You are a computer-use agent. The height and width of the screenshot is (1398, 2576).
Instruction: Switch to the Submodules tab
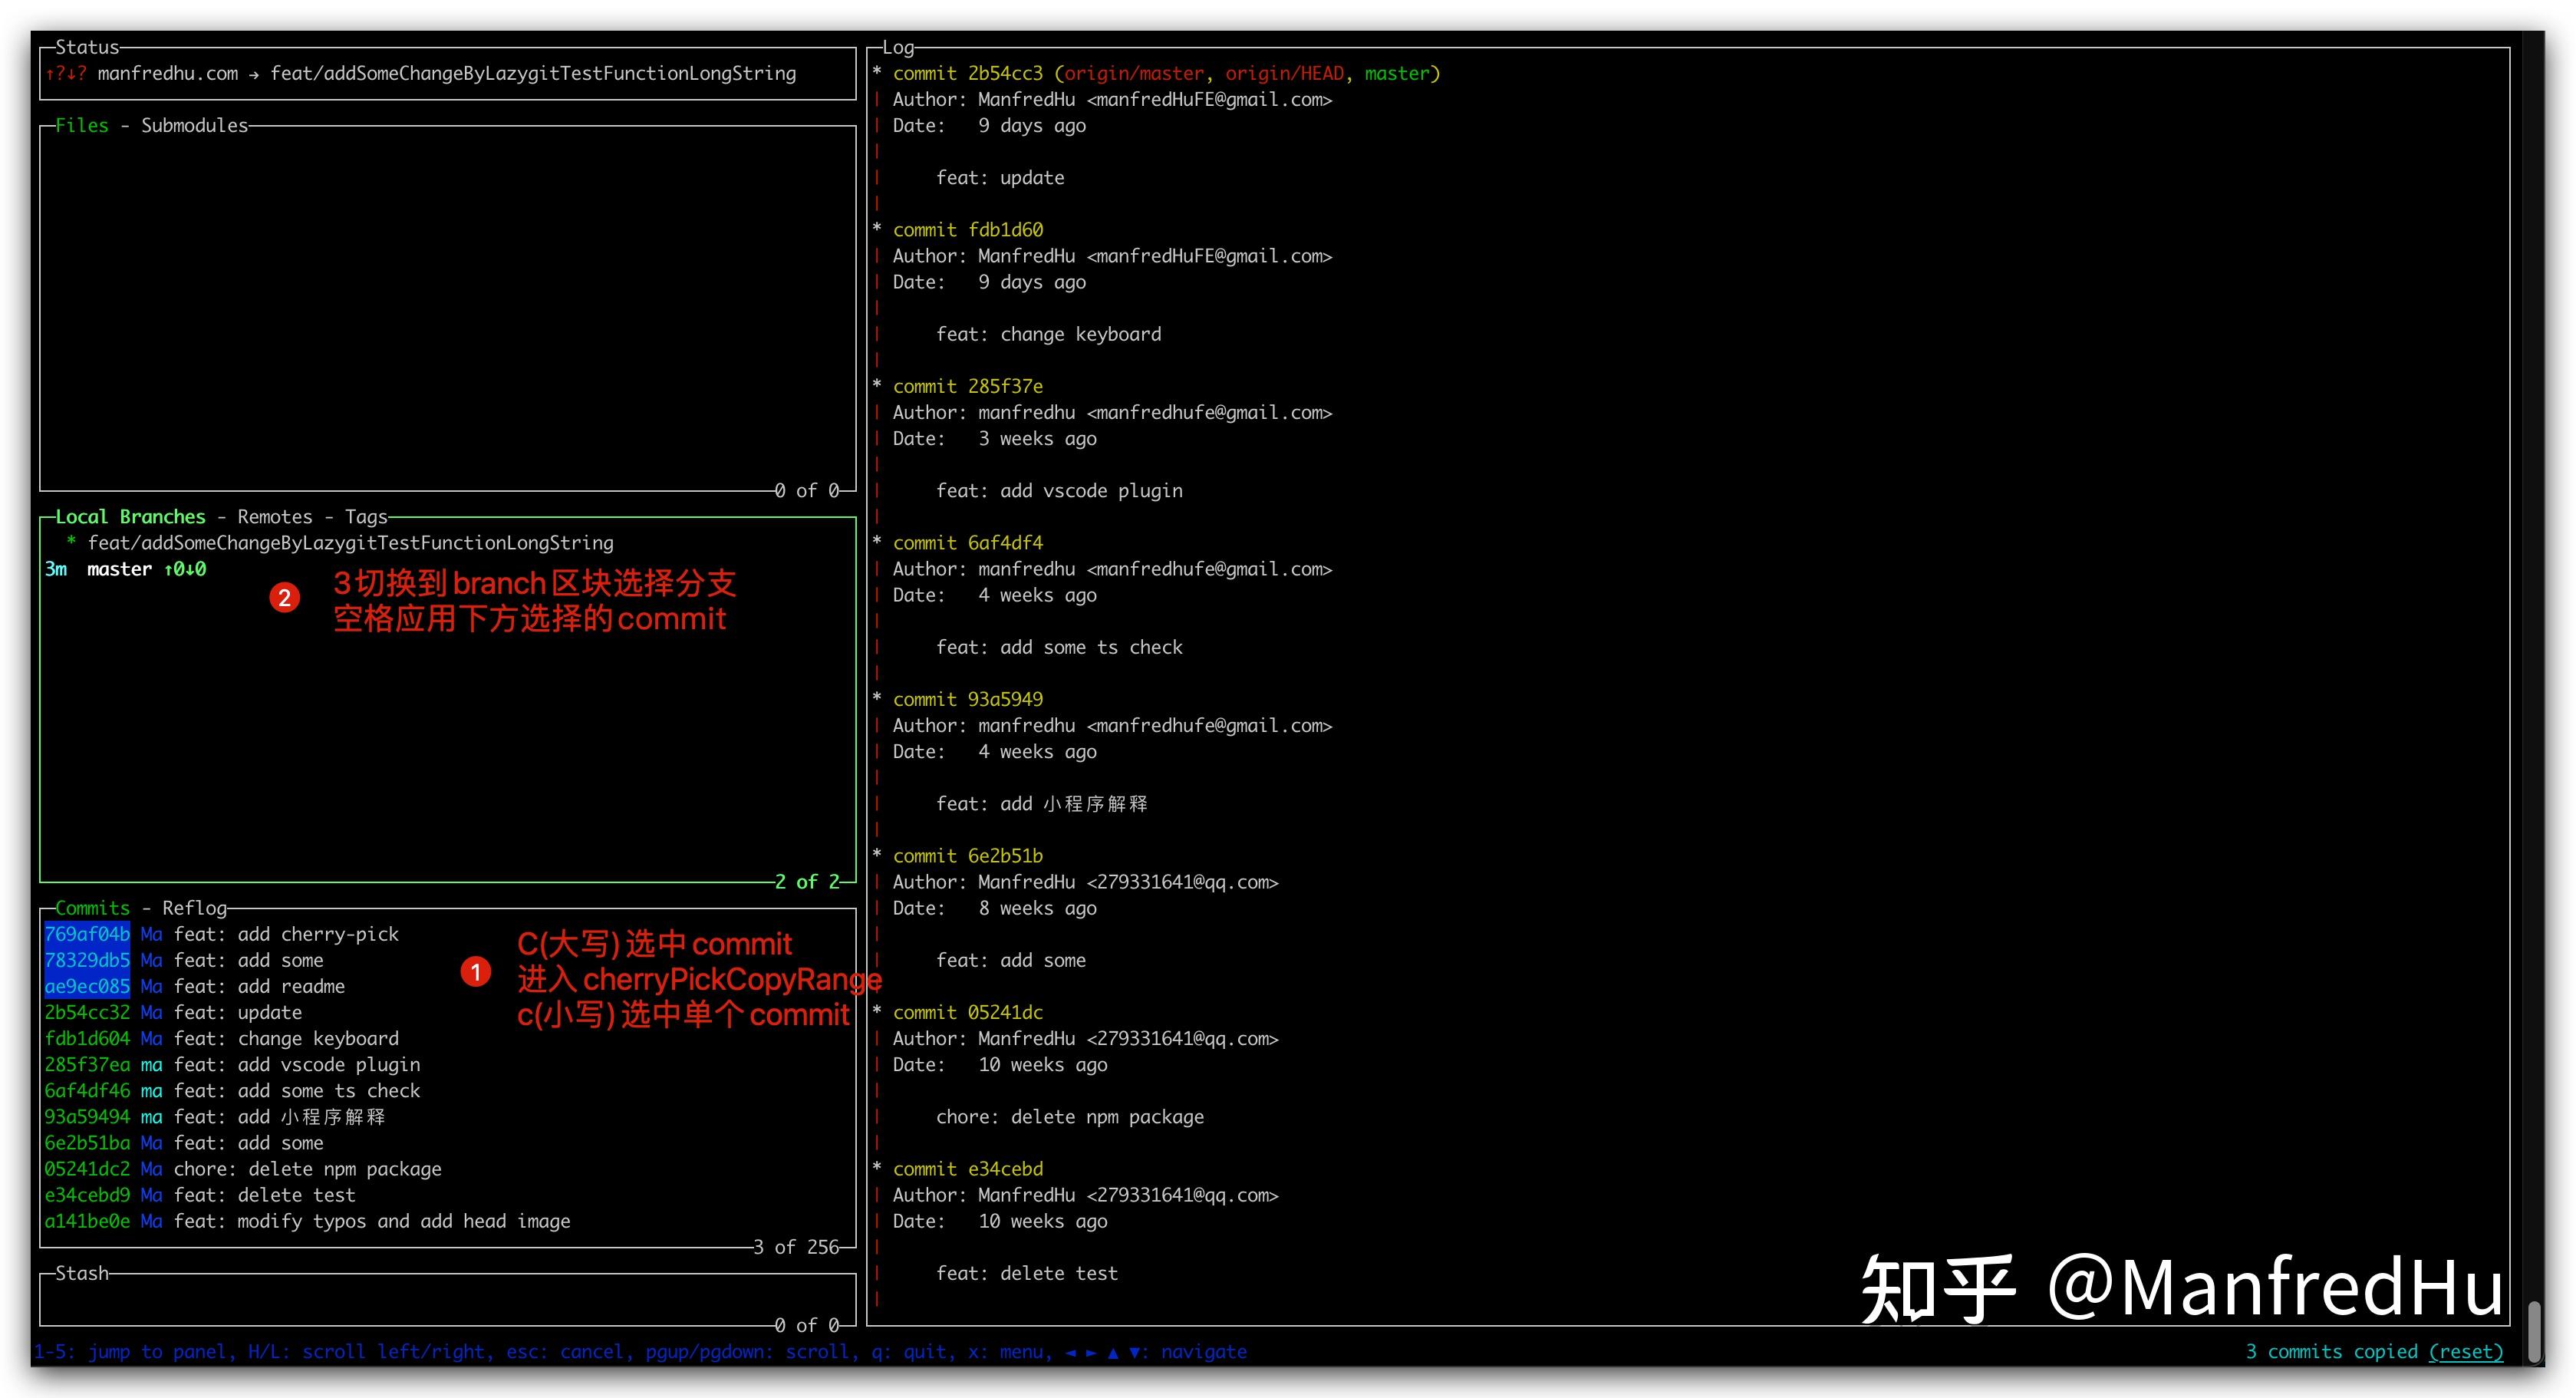(x=194, y=125)
